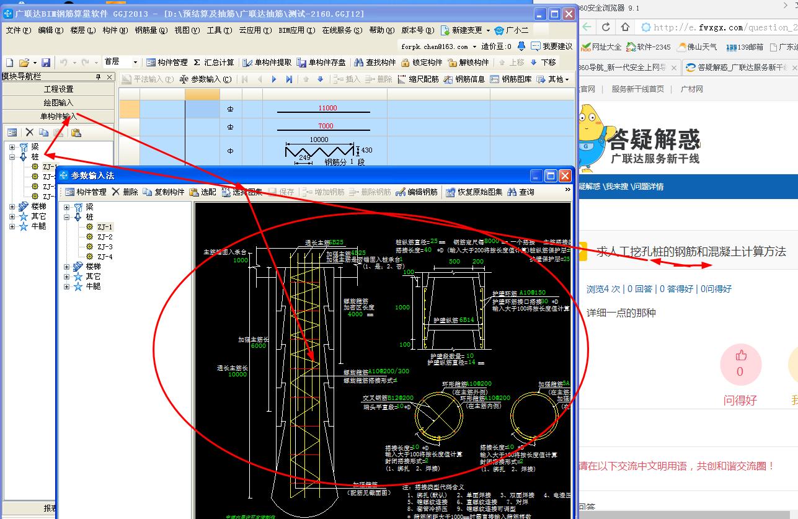Click the new file icon in main toolbar
The image size is (798, 519).
10,63
